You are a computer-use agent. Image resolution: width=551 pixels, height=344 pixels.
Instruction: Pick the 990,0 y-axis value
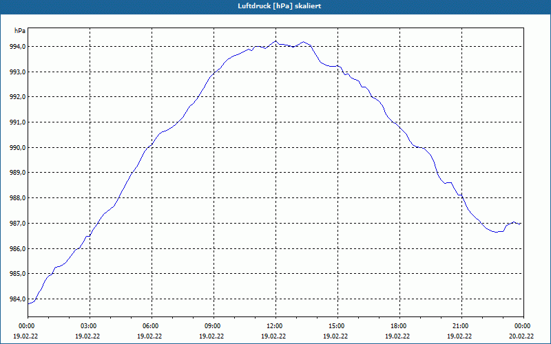(19, 147)
